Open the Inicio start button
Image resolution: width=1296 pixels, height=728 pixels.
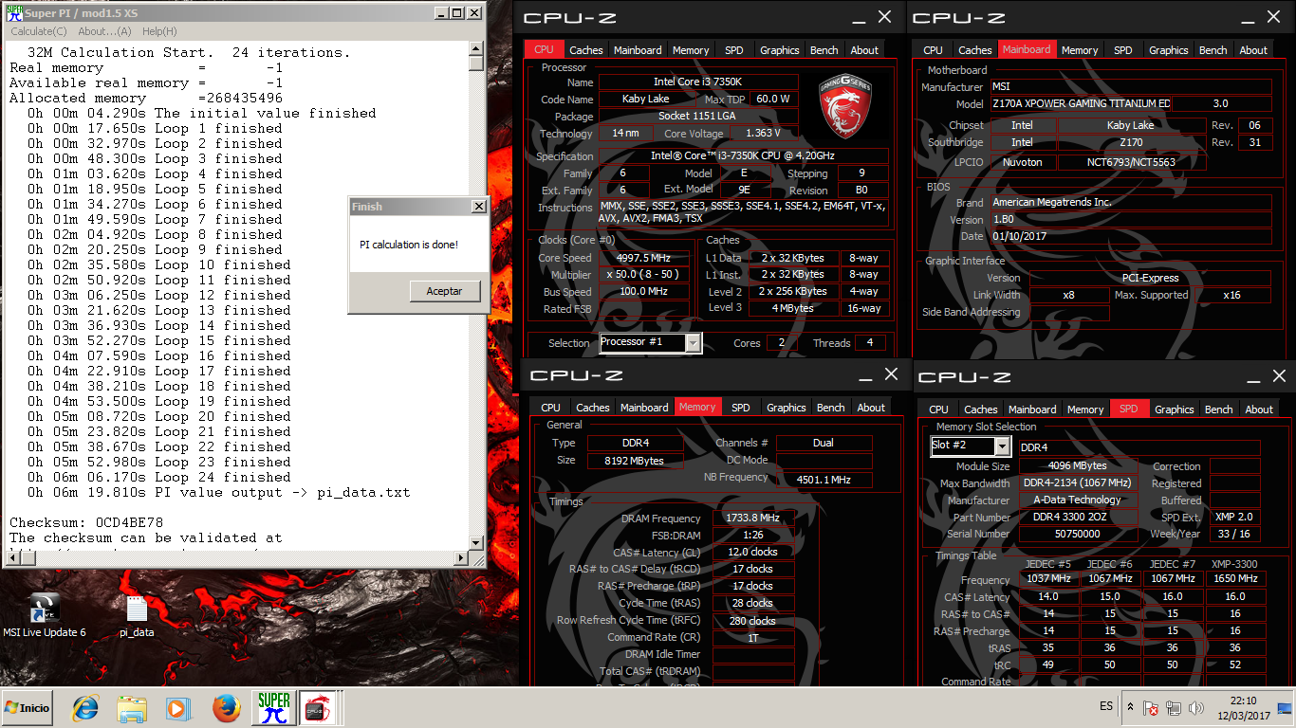(x=28, y=707)
